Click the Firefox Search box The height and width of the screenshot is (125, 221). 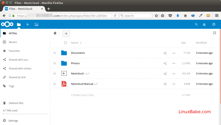[x=136, y=16]
